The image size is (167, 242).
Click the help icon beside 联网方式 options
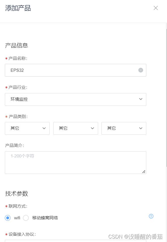coord(151,216)
